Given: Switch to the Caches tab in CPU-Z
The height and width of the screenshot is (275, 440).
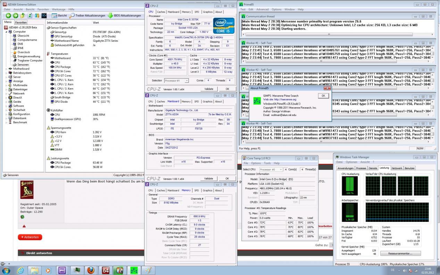Looking at the screenshot, I should [x=161, y=12].
